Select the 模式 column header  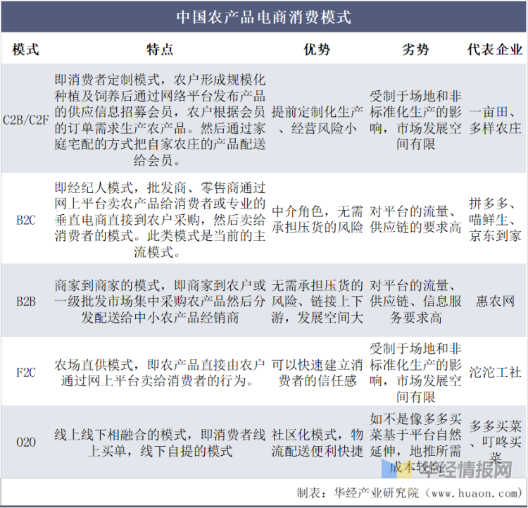[x=25, y=49]
